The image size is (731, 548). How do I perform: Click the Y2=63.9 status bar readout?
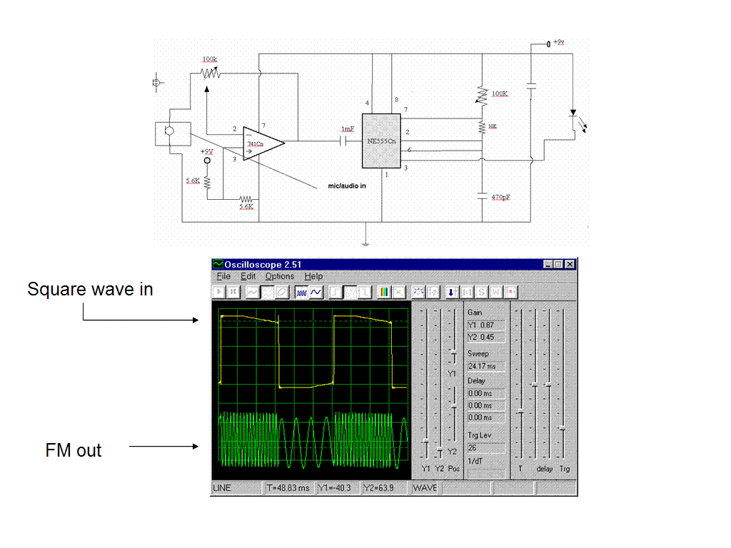[385, 488]
